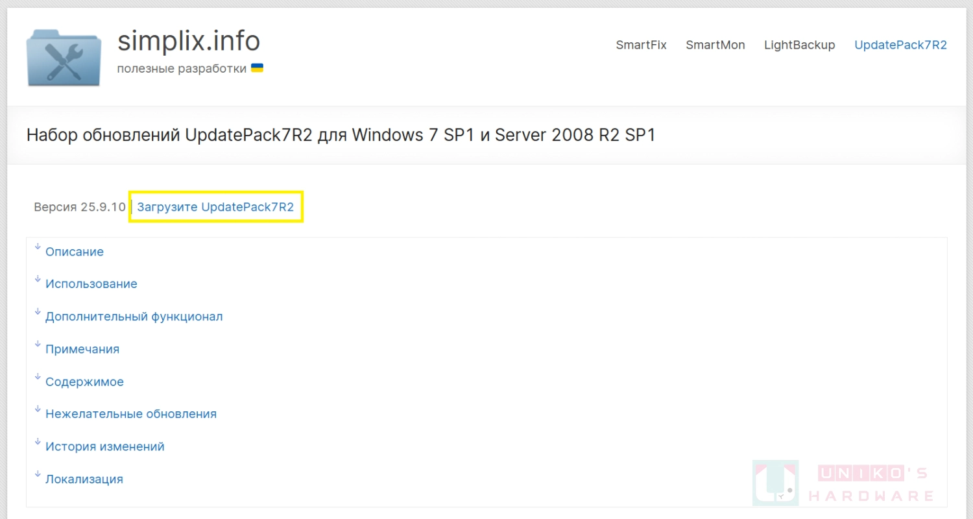This screenshot has width=973, height=519.
Task: Click the arrow icon beside Нежелательные обновления
Action: [38, 409]
